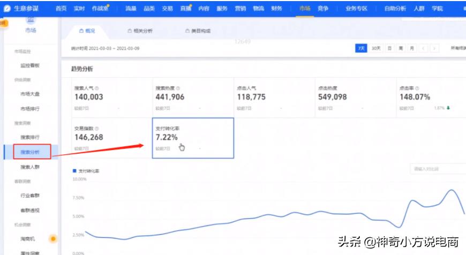Screen dimensions: 466x255
Task: Open 搜索人群 in the sidebar
Action: click(x=29, y=167)
